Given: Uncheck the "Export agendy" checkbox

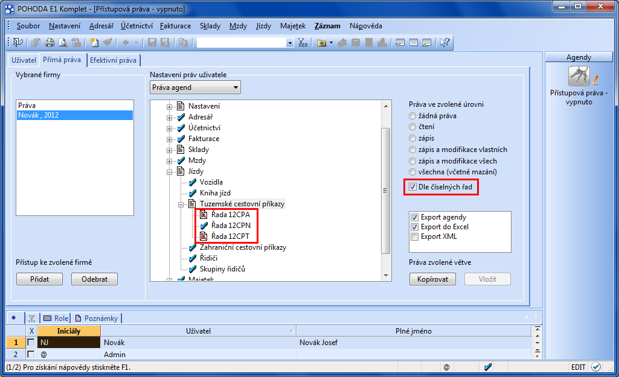Looking at the screenshot, I should click(414, 217).
